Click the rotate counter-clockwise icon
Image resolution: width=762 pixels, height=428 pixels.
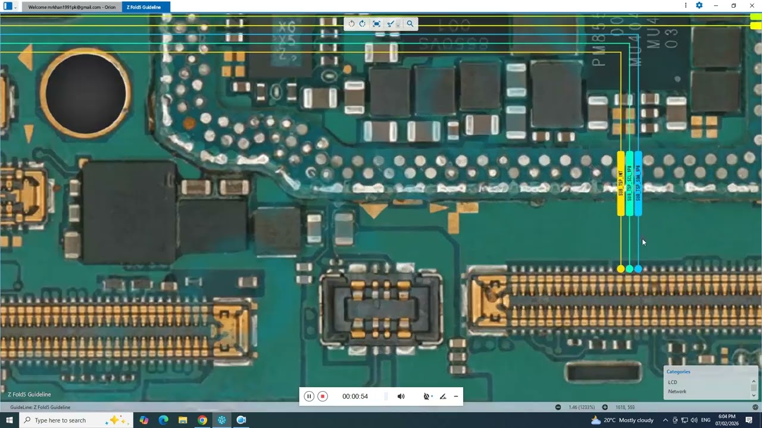click(x=352, y=24)
